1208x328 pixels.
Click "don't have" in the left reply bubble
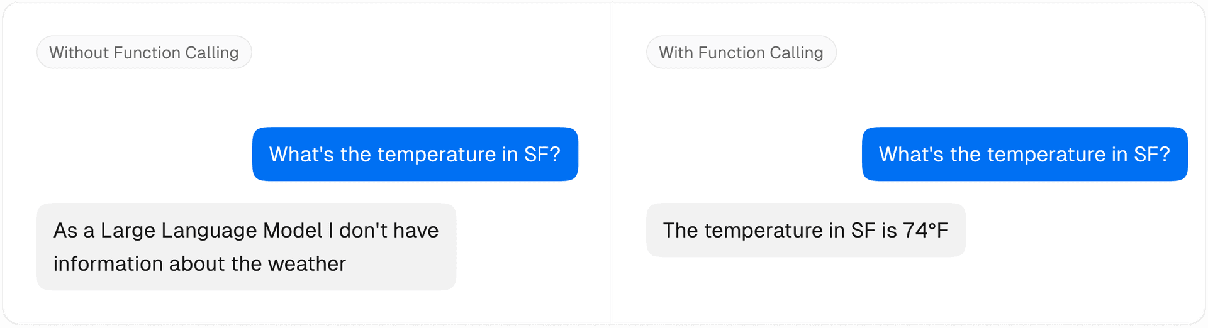389,231
